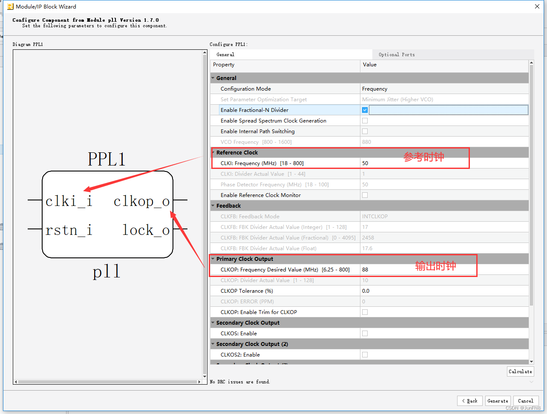547x414 pixels.
Task: Enable Spread Spectrum Clock Generation checkbox
Action: tap(365, 120)
